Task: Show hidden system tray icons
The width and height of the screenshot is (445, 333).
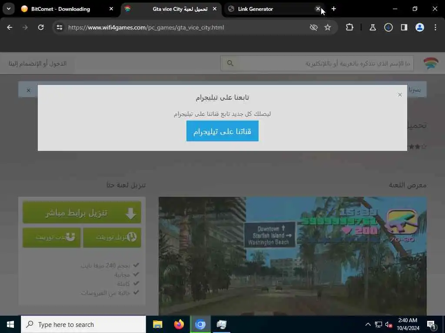Action: 368,324
